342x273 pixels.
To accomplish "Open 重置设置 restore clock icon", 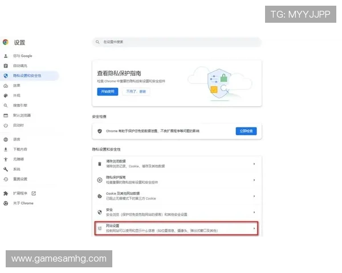I will (x=6, y=179).
